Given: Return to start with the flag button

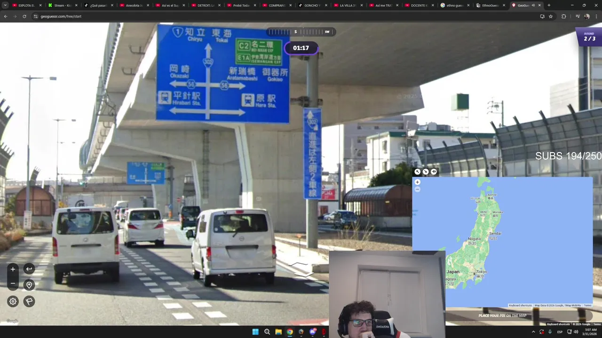Looking at the screenshot, I should pyautogui.click(x=29, y=301).
